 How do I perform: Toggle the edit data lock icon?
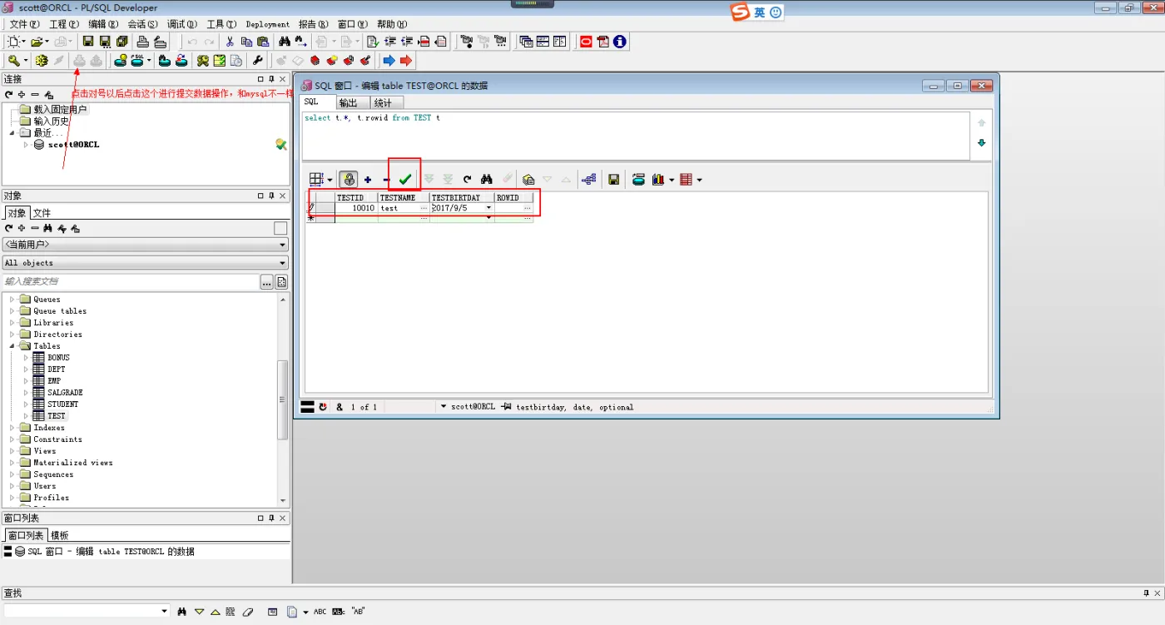point(349,179)
